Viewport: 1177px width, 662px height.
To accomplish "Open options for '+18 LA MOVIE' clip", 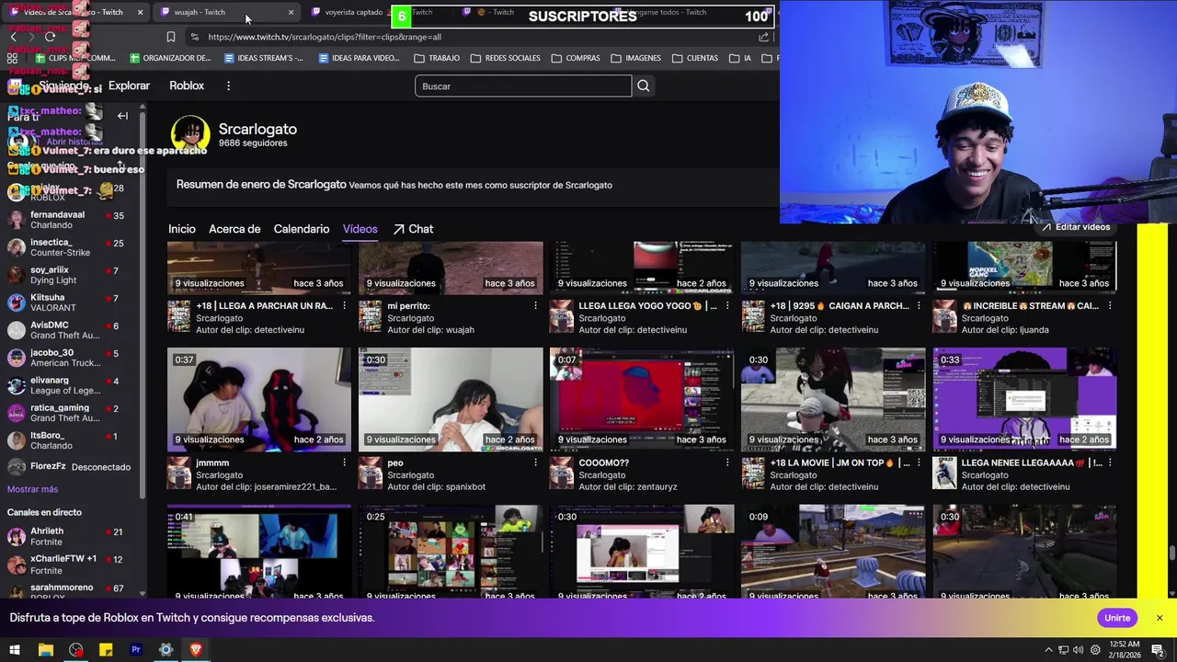I will (918, 462).
